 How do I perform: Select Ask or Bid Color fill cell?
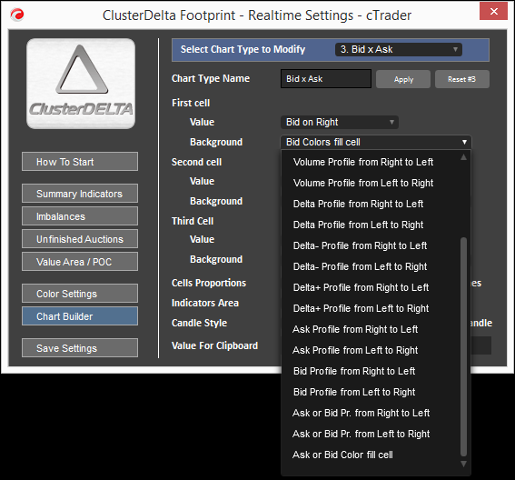pyautogui.click(x=371, y=455)
